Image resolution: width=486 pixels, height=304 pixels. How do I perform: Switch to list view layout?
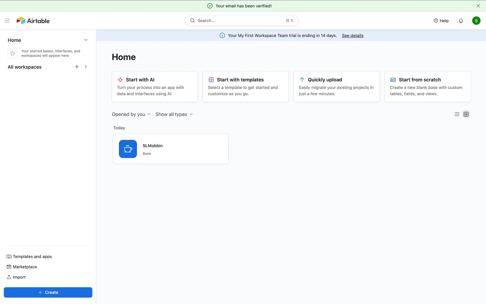(x=457, y=114)
